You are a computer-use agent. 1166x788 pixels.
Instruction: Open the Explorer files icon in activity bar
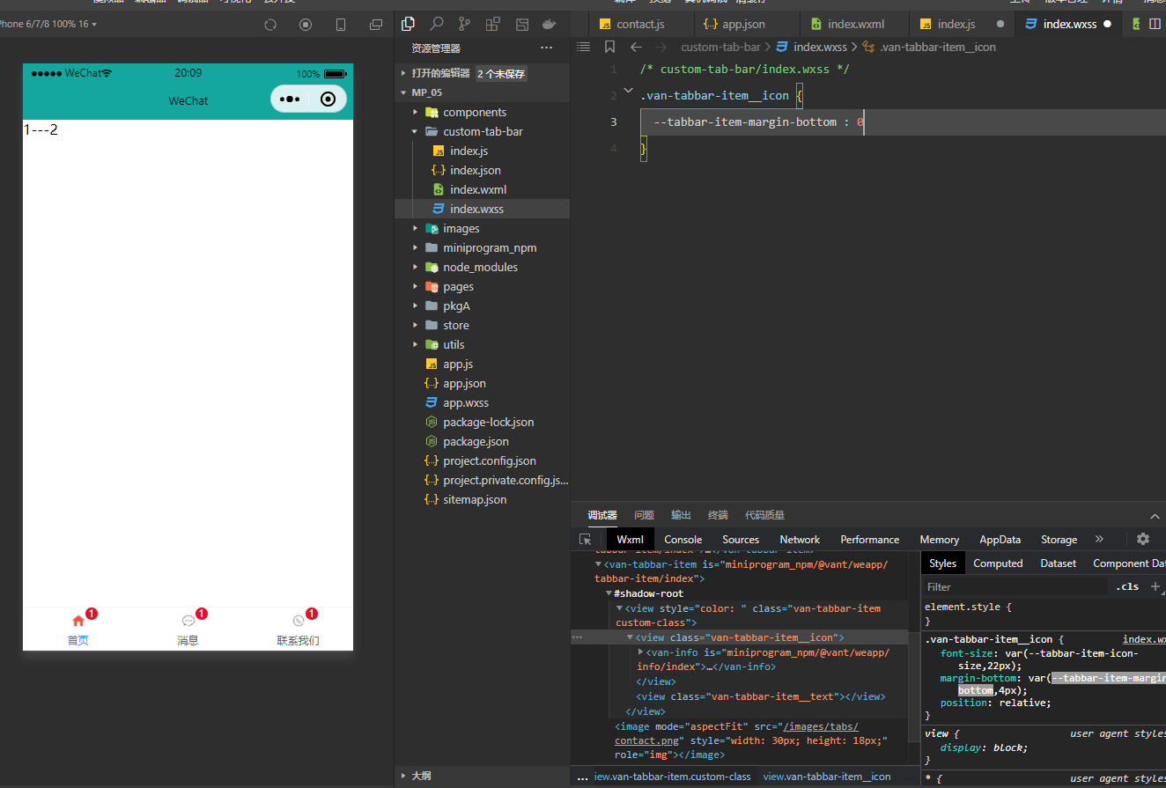[x=408, y=24]
